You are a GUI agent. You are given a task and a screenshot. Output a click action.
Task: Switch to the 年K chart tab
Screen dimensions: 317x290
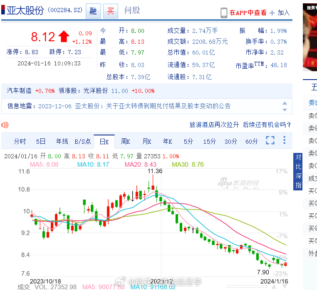[x=167, y=141]
